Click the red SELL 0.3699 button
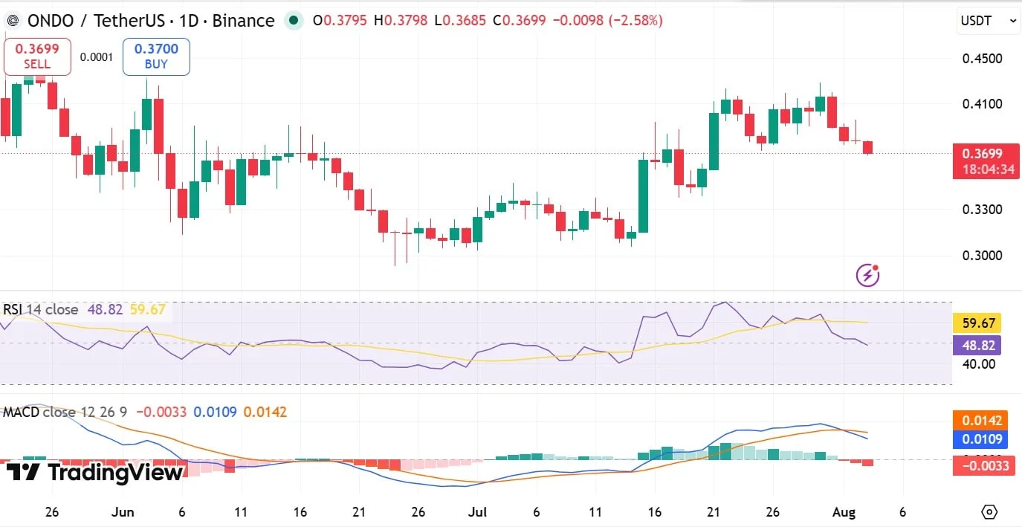This screenshot has width=1022, height=527. pos(37,56)
